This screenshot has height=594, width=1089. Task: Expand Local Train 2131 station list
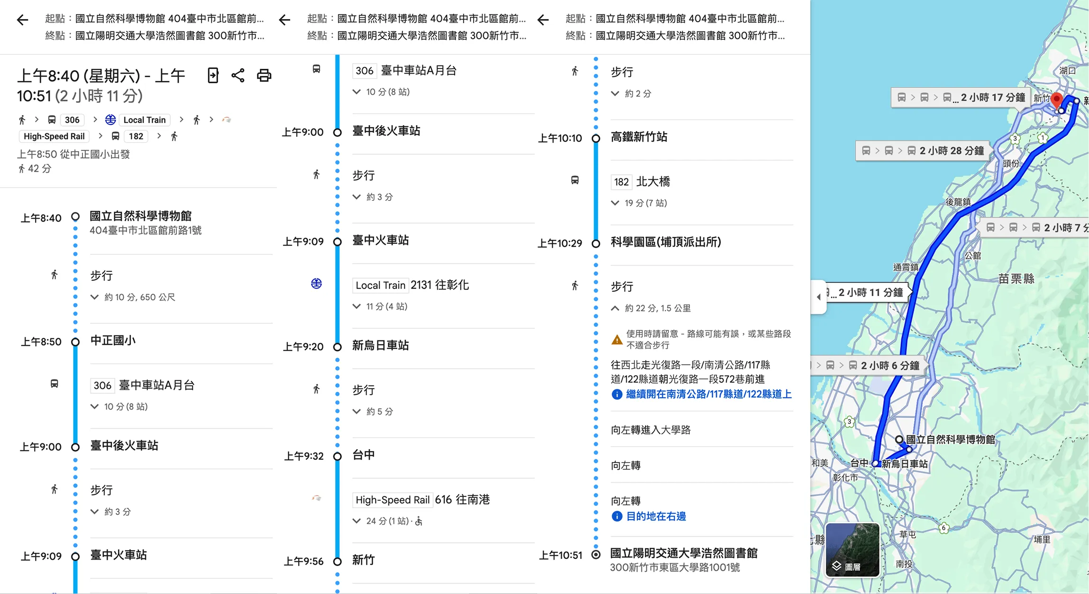click(x=357, y=306)
